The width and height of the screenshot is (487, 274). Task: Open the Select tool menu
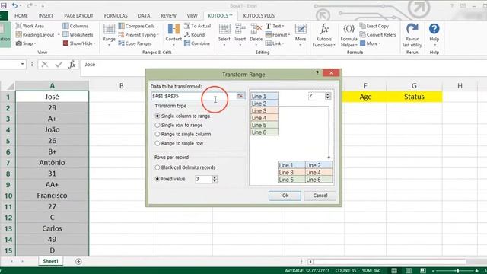tap(224, 35)
